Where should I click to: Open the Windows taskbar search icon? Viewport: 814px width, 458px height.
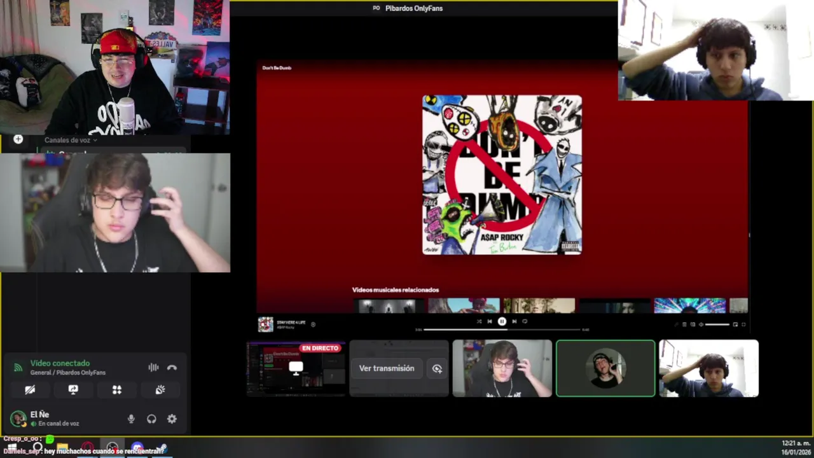tap(38, 447)
